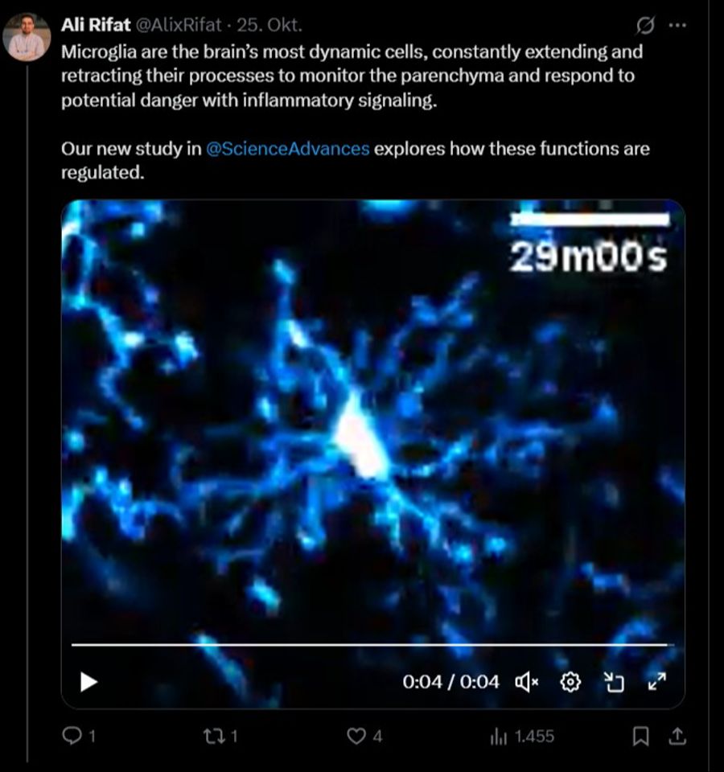Open the 25. Okt. post timestamp
Image resolution: width=724 pixels, height=772 pixels.
[x=269, y=25]
